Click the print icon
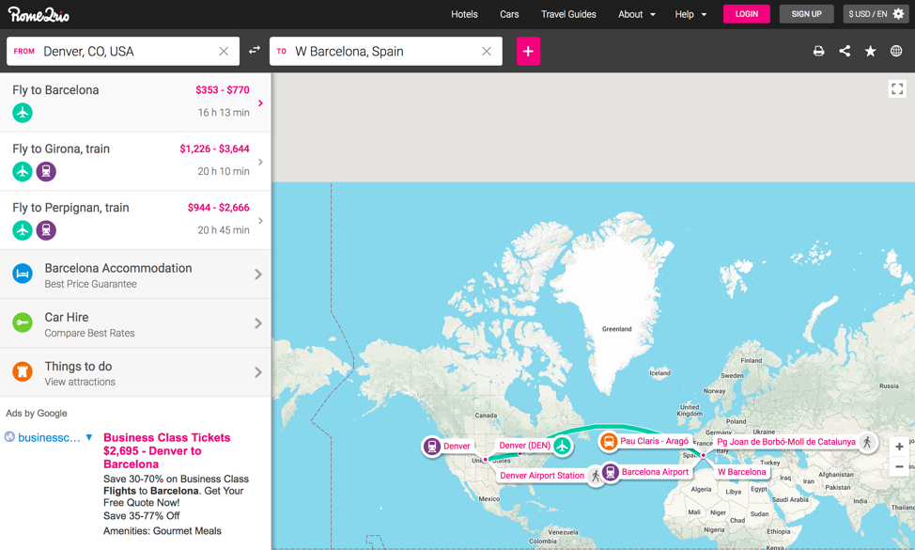Viewport: 915px width, 550px height. pyautogui.click(x=818, y=52)
